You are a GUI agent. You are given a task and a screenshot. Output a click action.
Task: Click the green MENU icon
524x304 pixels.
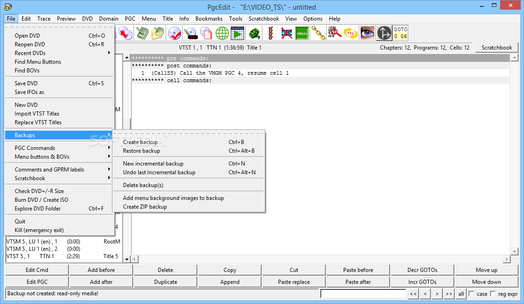[x=302, y=33]
